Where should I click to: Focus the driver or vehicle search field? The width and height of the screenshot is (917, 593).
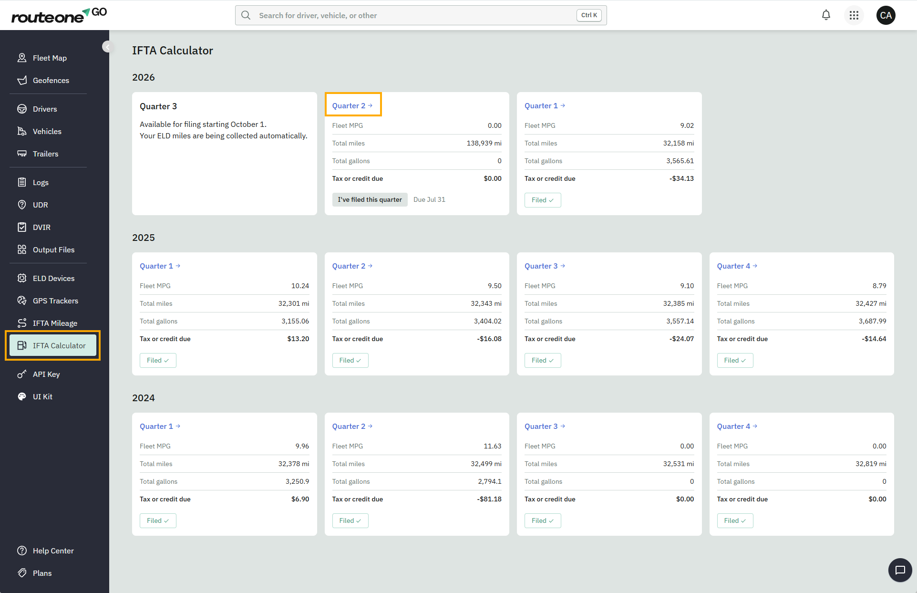pyautogui.click(x=421, y=15)
